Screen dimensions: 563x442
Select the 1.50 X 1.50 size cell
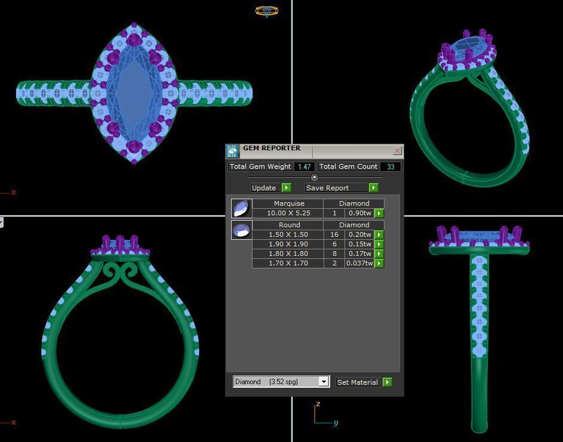288,234
